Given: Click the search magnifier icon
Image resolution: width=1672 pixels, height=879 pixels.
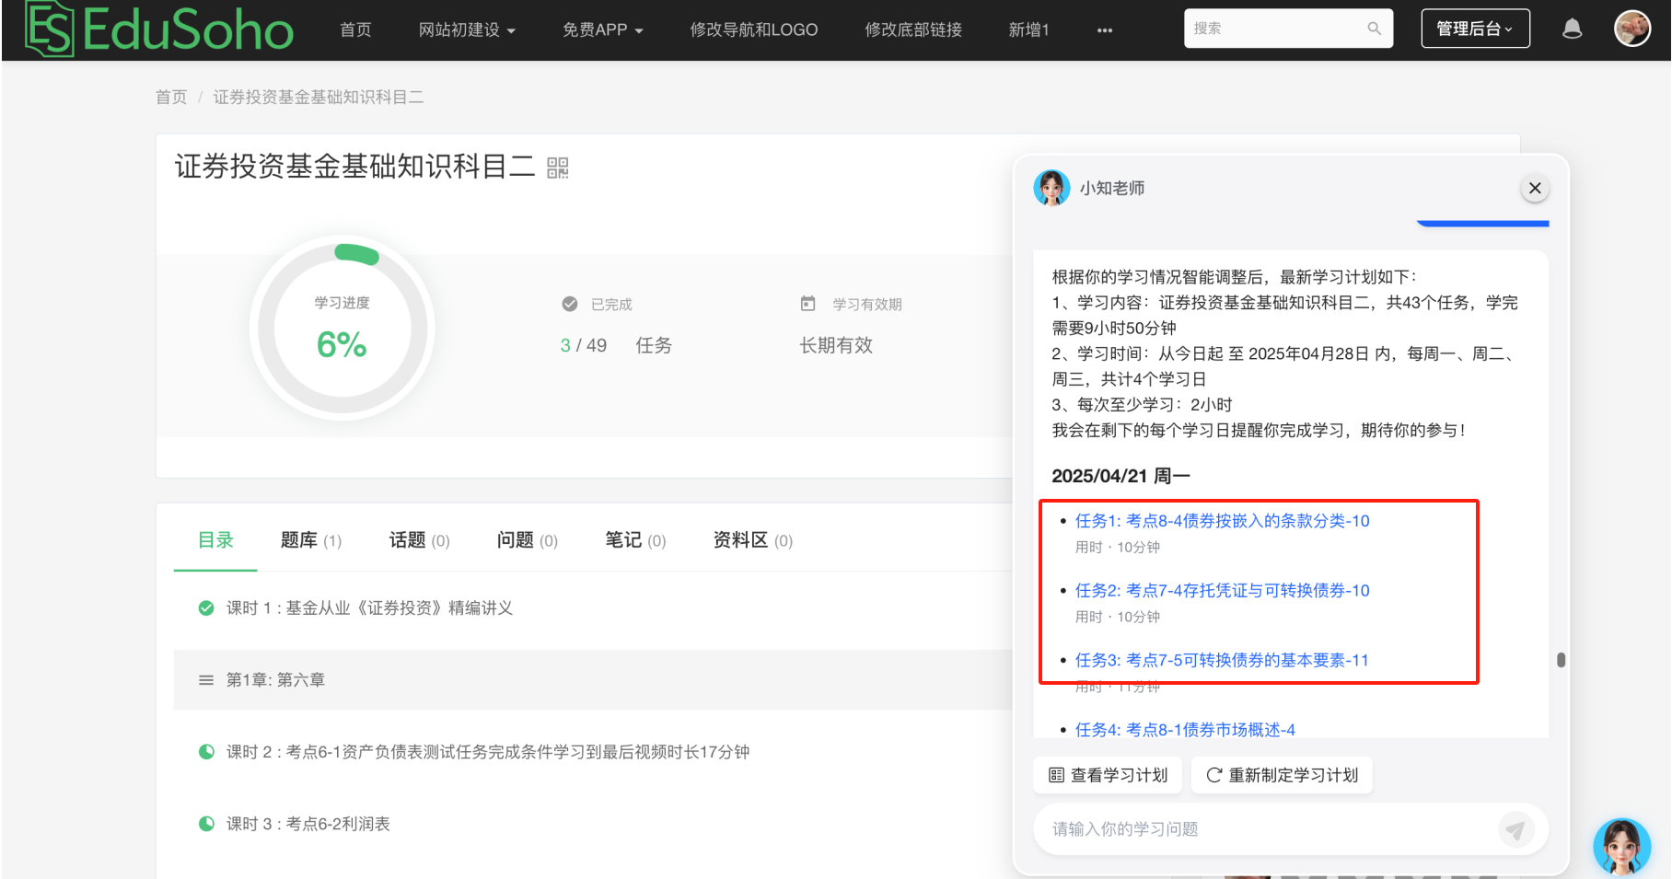Looking at the screenshot, I should click(x=1374, y=28).
